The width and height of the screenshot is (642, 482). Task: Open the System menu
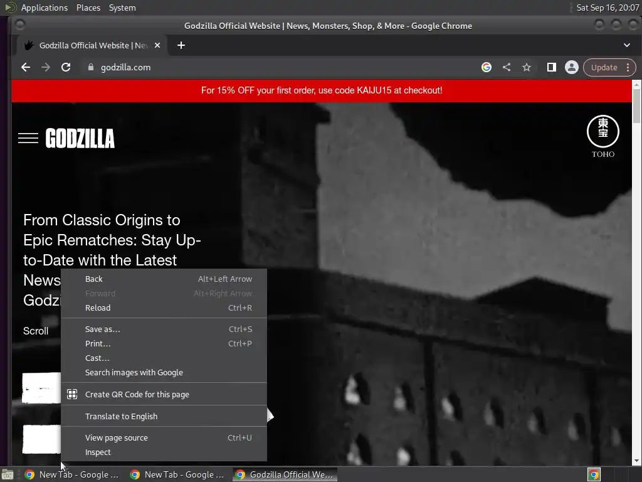(x=122, y=8)
